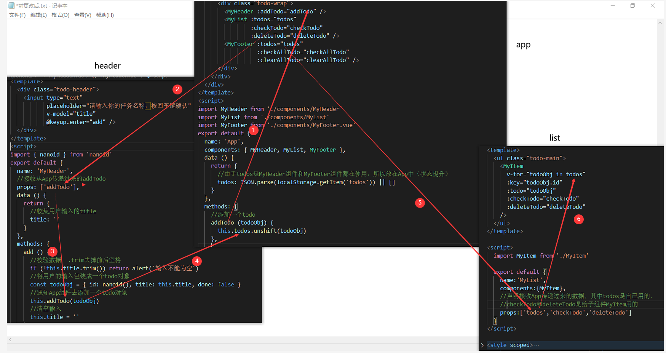
Task: Click the components: { MyHeader, MyList, MyFooter } line
Action: point(275,150)
